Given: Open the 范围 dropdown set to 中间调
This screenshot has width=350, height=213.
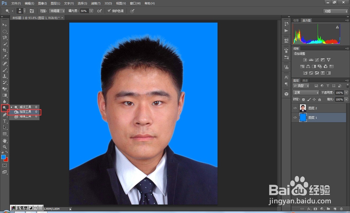Looking at the screenshot, I should coord(57,11).
